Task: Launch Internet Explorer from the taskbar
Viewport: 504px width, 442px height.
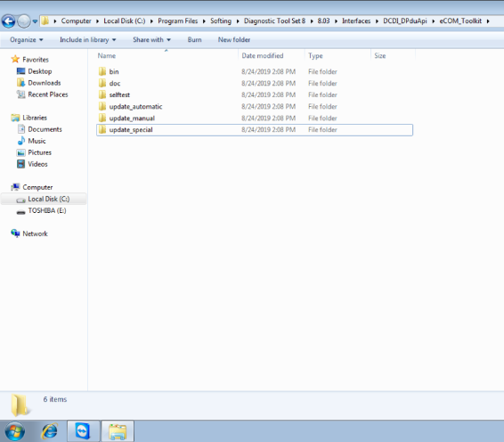Action: point(50,430)
